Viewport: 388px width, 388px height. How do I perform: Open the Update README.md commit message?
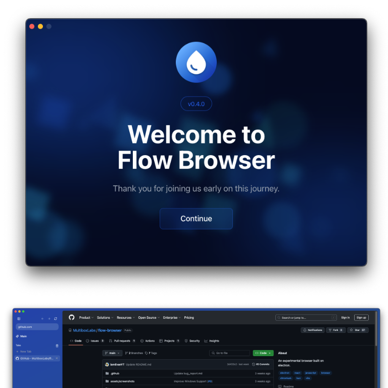(138, 364)
